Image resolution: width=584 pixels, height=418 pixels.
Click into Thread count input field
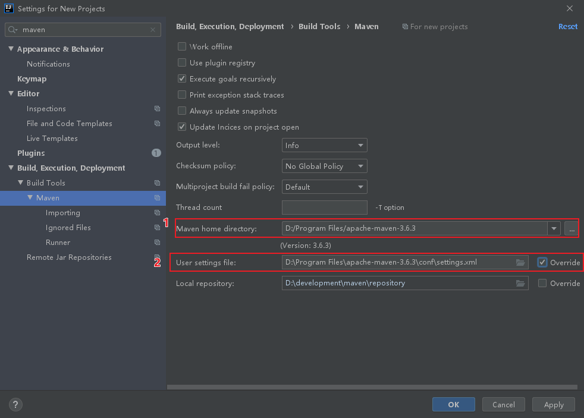324,208
